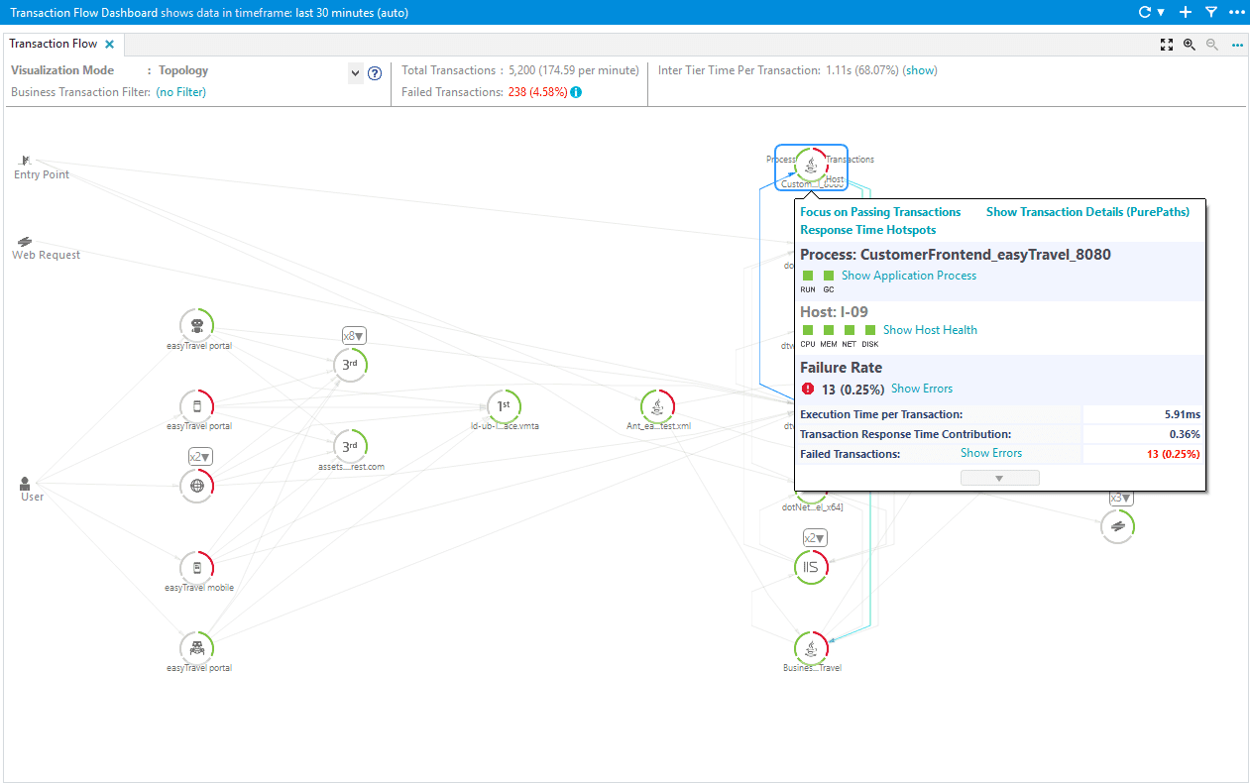
Task: Expand the x8 grouped nodes
Action: coord(354,335)
